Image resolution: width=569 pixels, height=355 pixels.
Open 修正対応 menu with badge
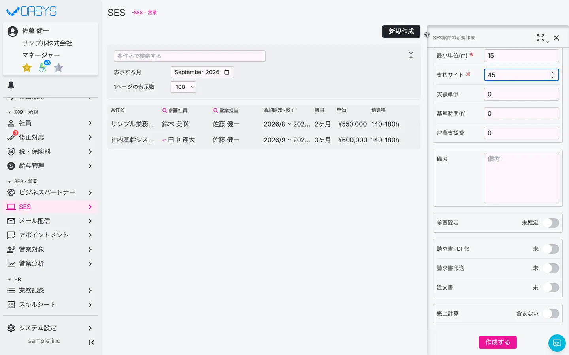click(51, 137)
